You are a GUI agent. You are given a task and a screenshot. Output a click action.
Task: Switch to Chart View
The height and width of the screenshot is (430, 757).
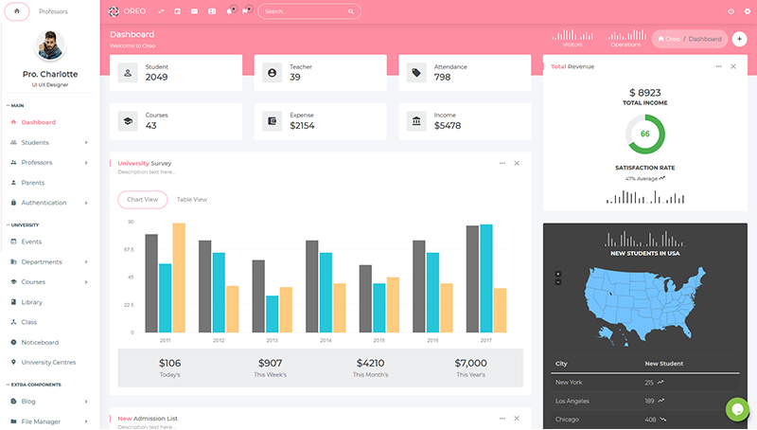(x=143, y=200)
